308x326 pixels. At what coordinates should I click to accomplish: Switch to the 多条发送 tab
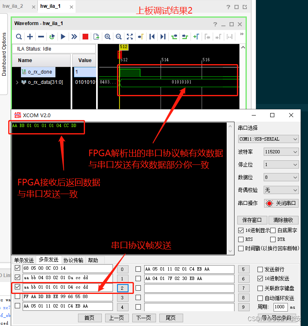pyautogui.click(x=48, y=260)
